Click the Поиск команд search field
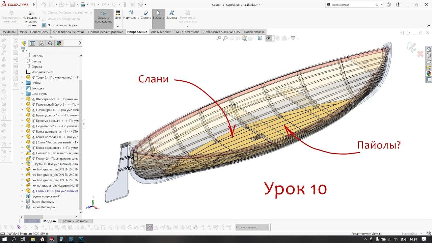This screenshot has width=432, height=243. pyautogui.click(x=353, y=5)
